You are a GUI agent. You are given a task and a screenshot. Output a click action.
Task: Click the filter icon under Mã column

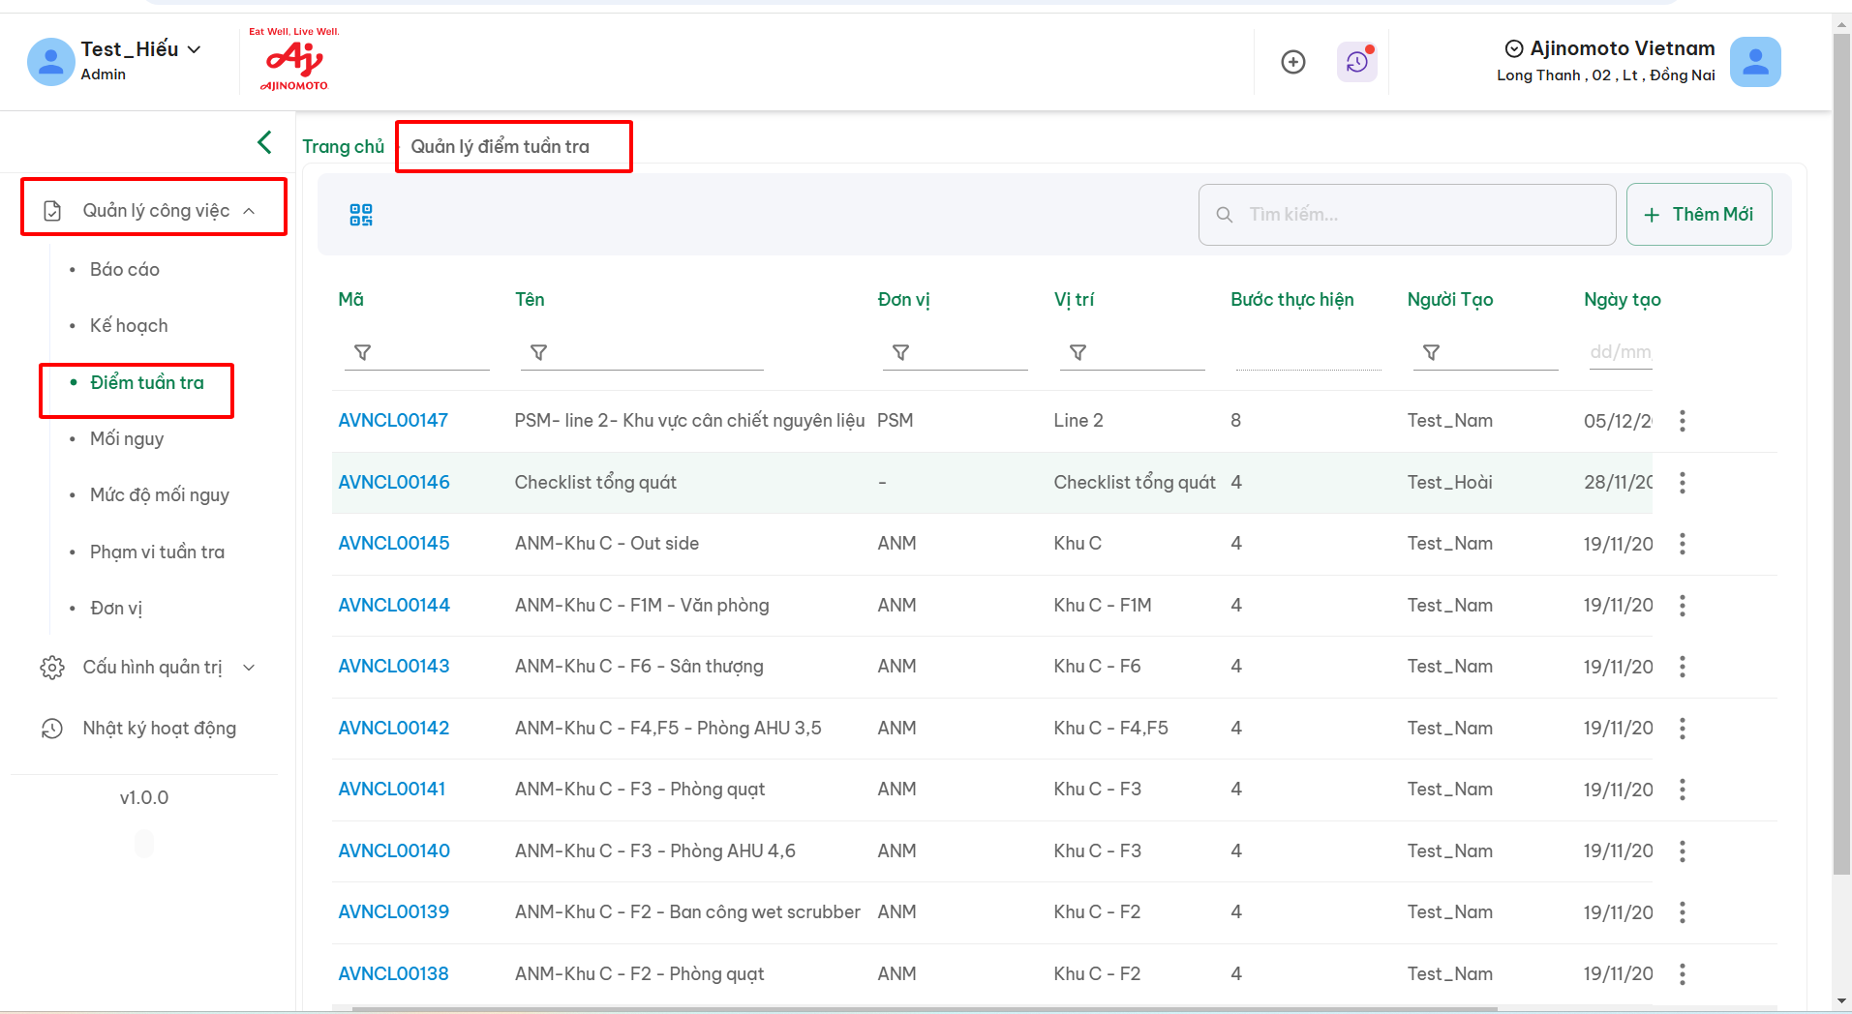pyautogui.click(x=363, y=352)
